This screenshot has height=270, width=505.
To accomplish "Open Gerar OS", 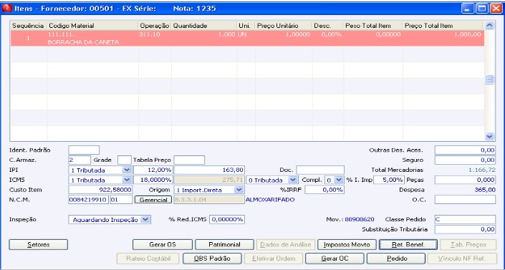I will click(163, 244).
